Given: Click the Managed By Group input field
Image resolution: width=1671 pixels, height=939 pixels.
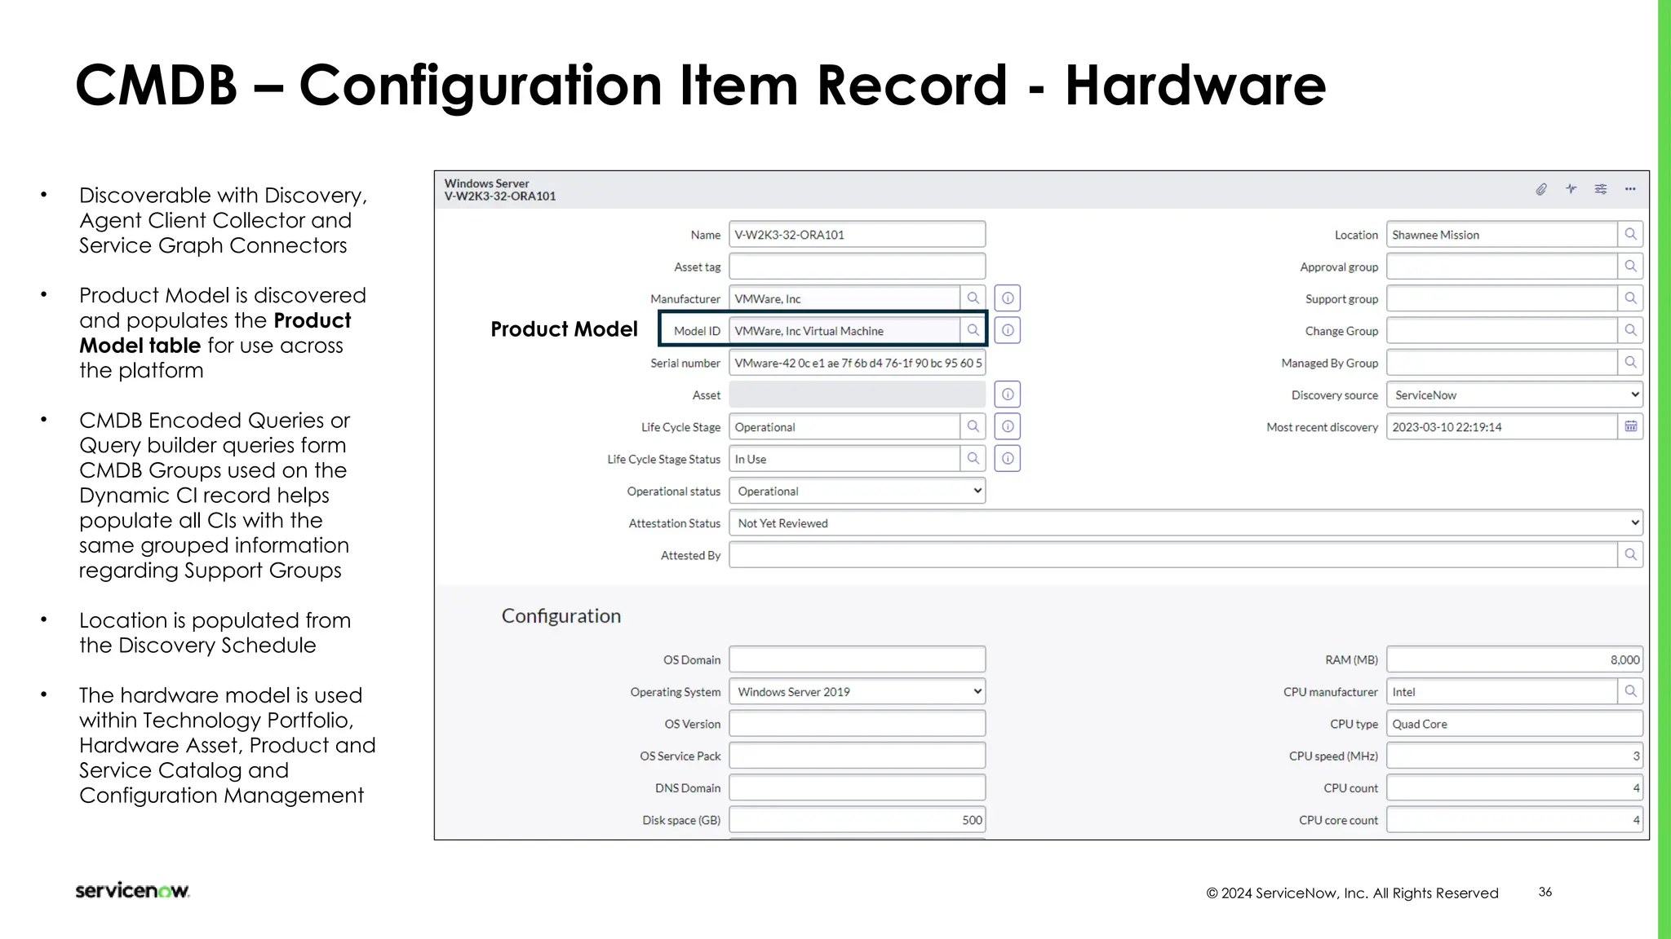Looking at the screenshot, I should click(1502, 362).
